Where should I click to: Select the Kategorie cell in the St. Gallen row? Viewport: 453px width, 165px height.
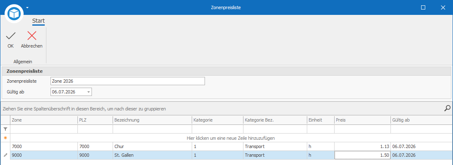[217, 155]
